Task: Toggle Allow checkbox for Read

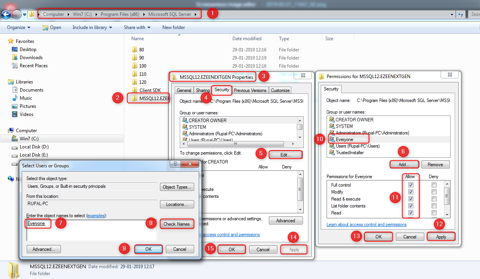Action: click(x=411, y=213)
